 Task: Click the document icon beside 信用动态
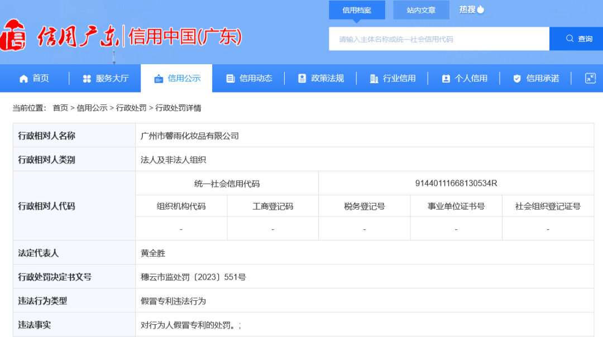230,78
